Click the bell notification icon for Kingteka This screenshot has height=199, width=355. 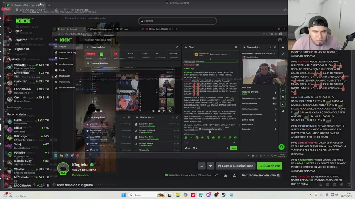pyautogui.click(x=202, y=166)
